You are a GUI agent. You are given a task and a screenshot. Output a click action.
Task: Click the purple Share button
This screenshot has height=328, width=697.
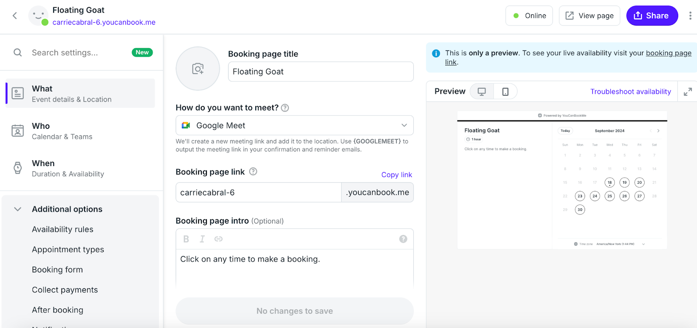652,16
